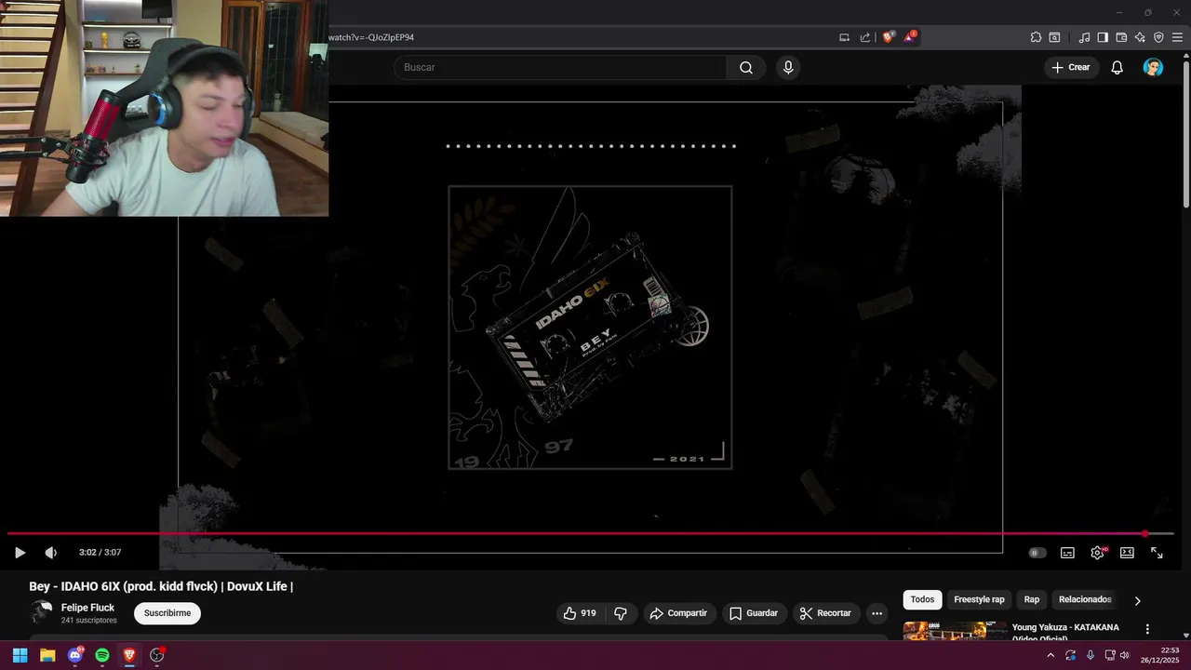Select the Relacionados chip
This screenshot has width=1191, height=670.
click(1085, 599)
